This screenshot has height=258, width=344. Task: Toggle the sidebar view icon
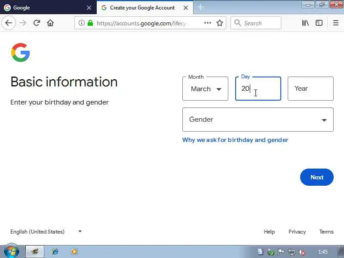(x=319, y=23)
